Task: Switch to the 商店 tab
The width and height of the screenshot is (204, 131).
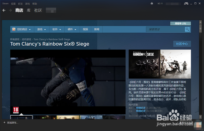Action: (x=19, y=10)
